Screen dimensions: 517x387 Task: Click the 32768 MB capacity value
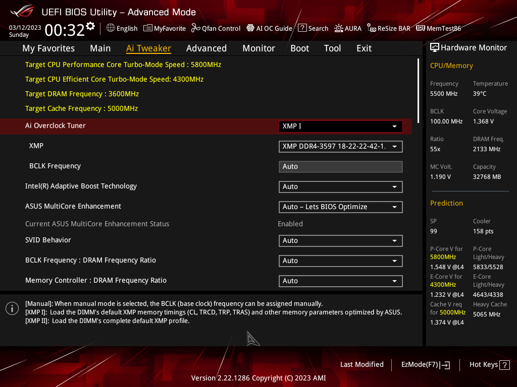[487, 177]
